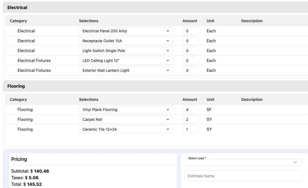This screenshot has width=308, height=188.
Task: Click the Flooring section header
Action: [x=16, y=86]
